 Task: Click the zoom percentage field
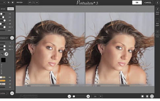(x=95, y=96)
